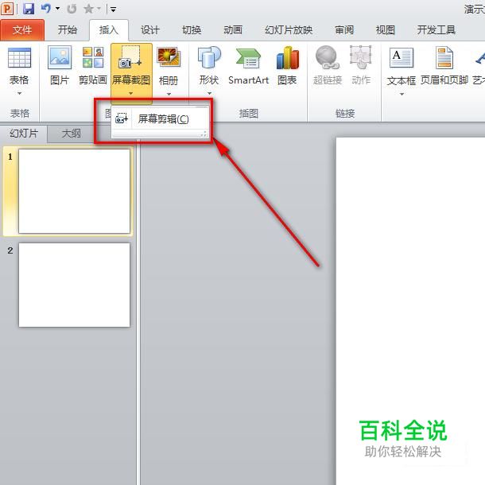485x485 pixels.
Task: Select slide 2 thumbnail
Action: [x=74, y=285]
